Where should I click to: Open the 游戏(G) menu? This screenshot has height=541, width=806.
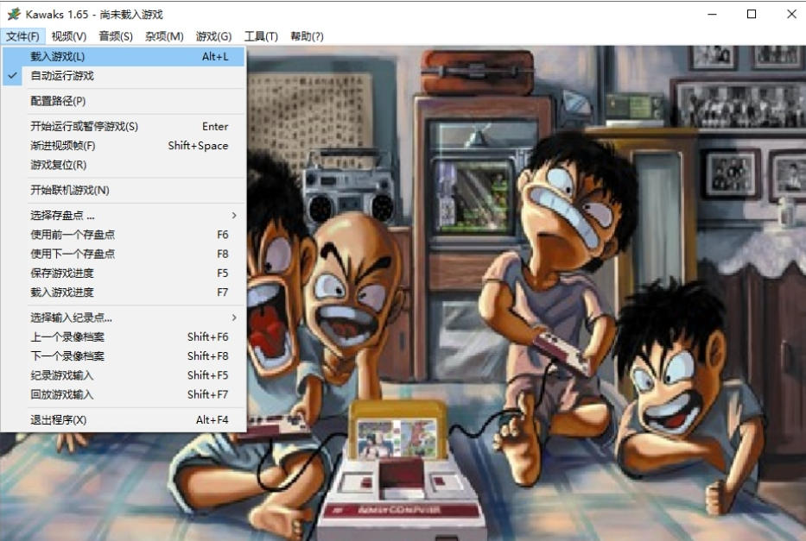click(213, 36)
